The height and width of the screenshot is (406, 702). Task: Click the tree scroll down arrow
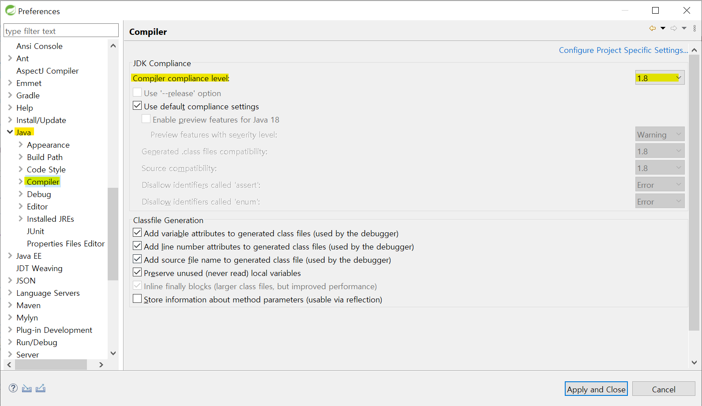[113, 353]
